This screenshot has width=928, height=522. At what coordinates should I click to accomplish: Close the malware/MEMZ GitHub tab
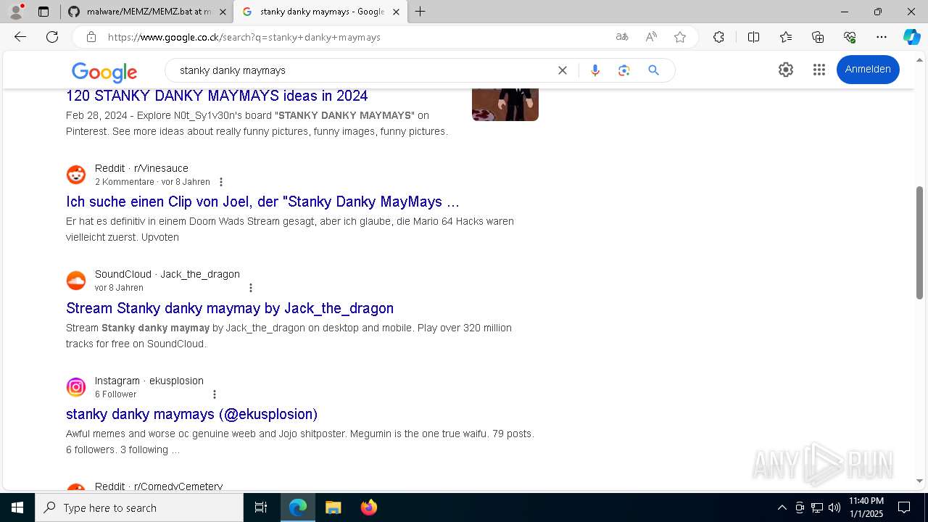click(223, 12)
